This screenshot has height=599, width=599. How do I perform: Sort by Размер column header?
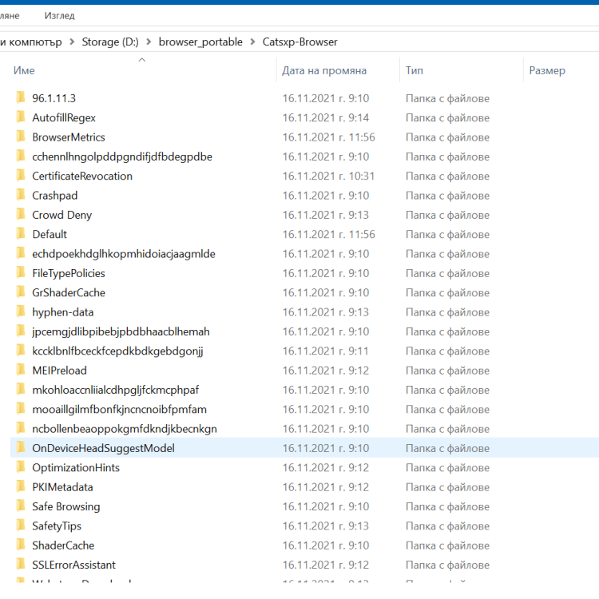click(x=547, y=70)
